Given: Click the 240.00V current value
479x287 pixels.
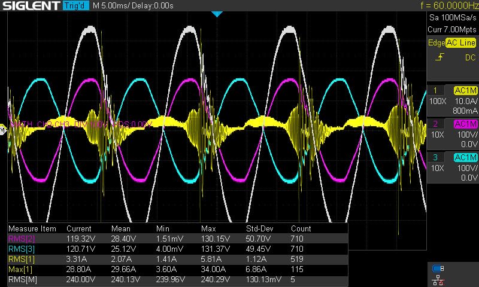Looking at the screenshot, I should [81, 280].
